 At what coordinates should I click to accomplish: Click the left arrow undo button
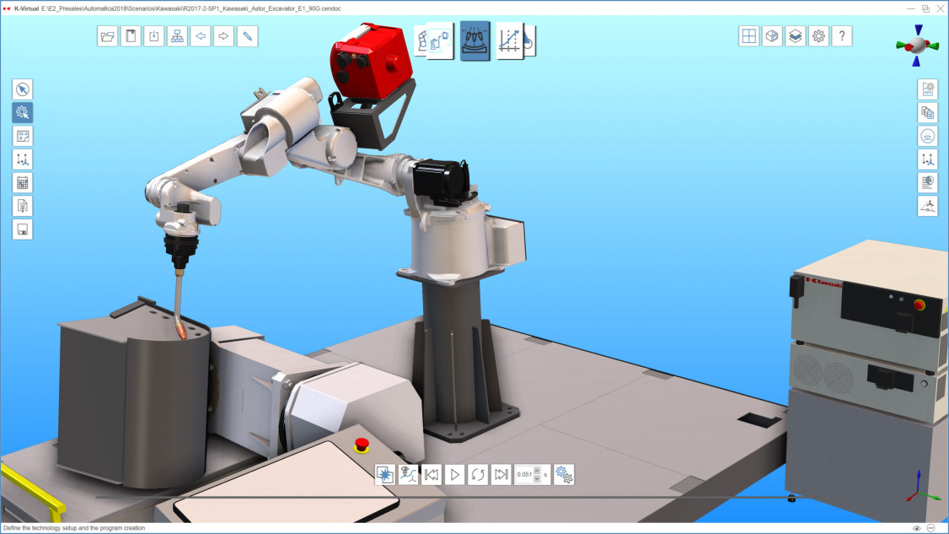(x=201, y=36)
